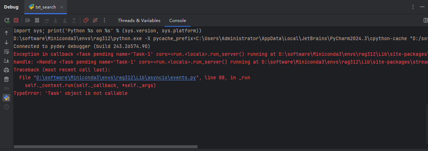Hide the Debug tool window
Screen dimensions: 428x151
(423, 7)
